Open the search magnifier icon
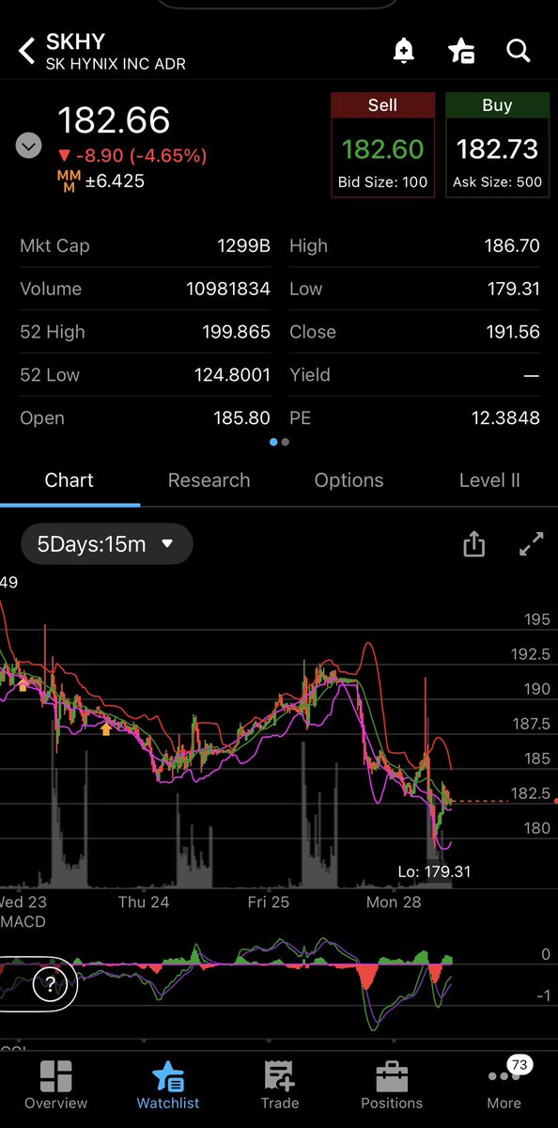Viewport: 558px width, 1128px height. coord(519,51)
